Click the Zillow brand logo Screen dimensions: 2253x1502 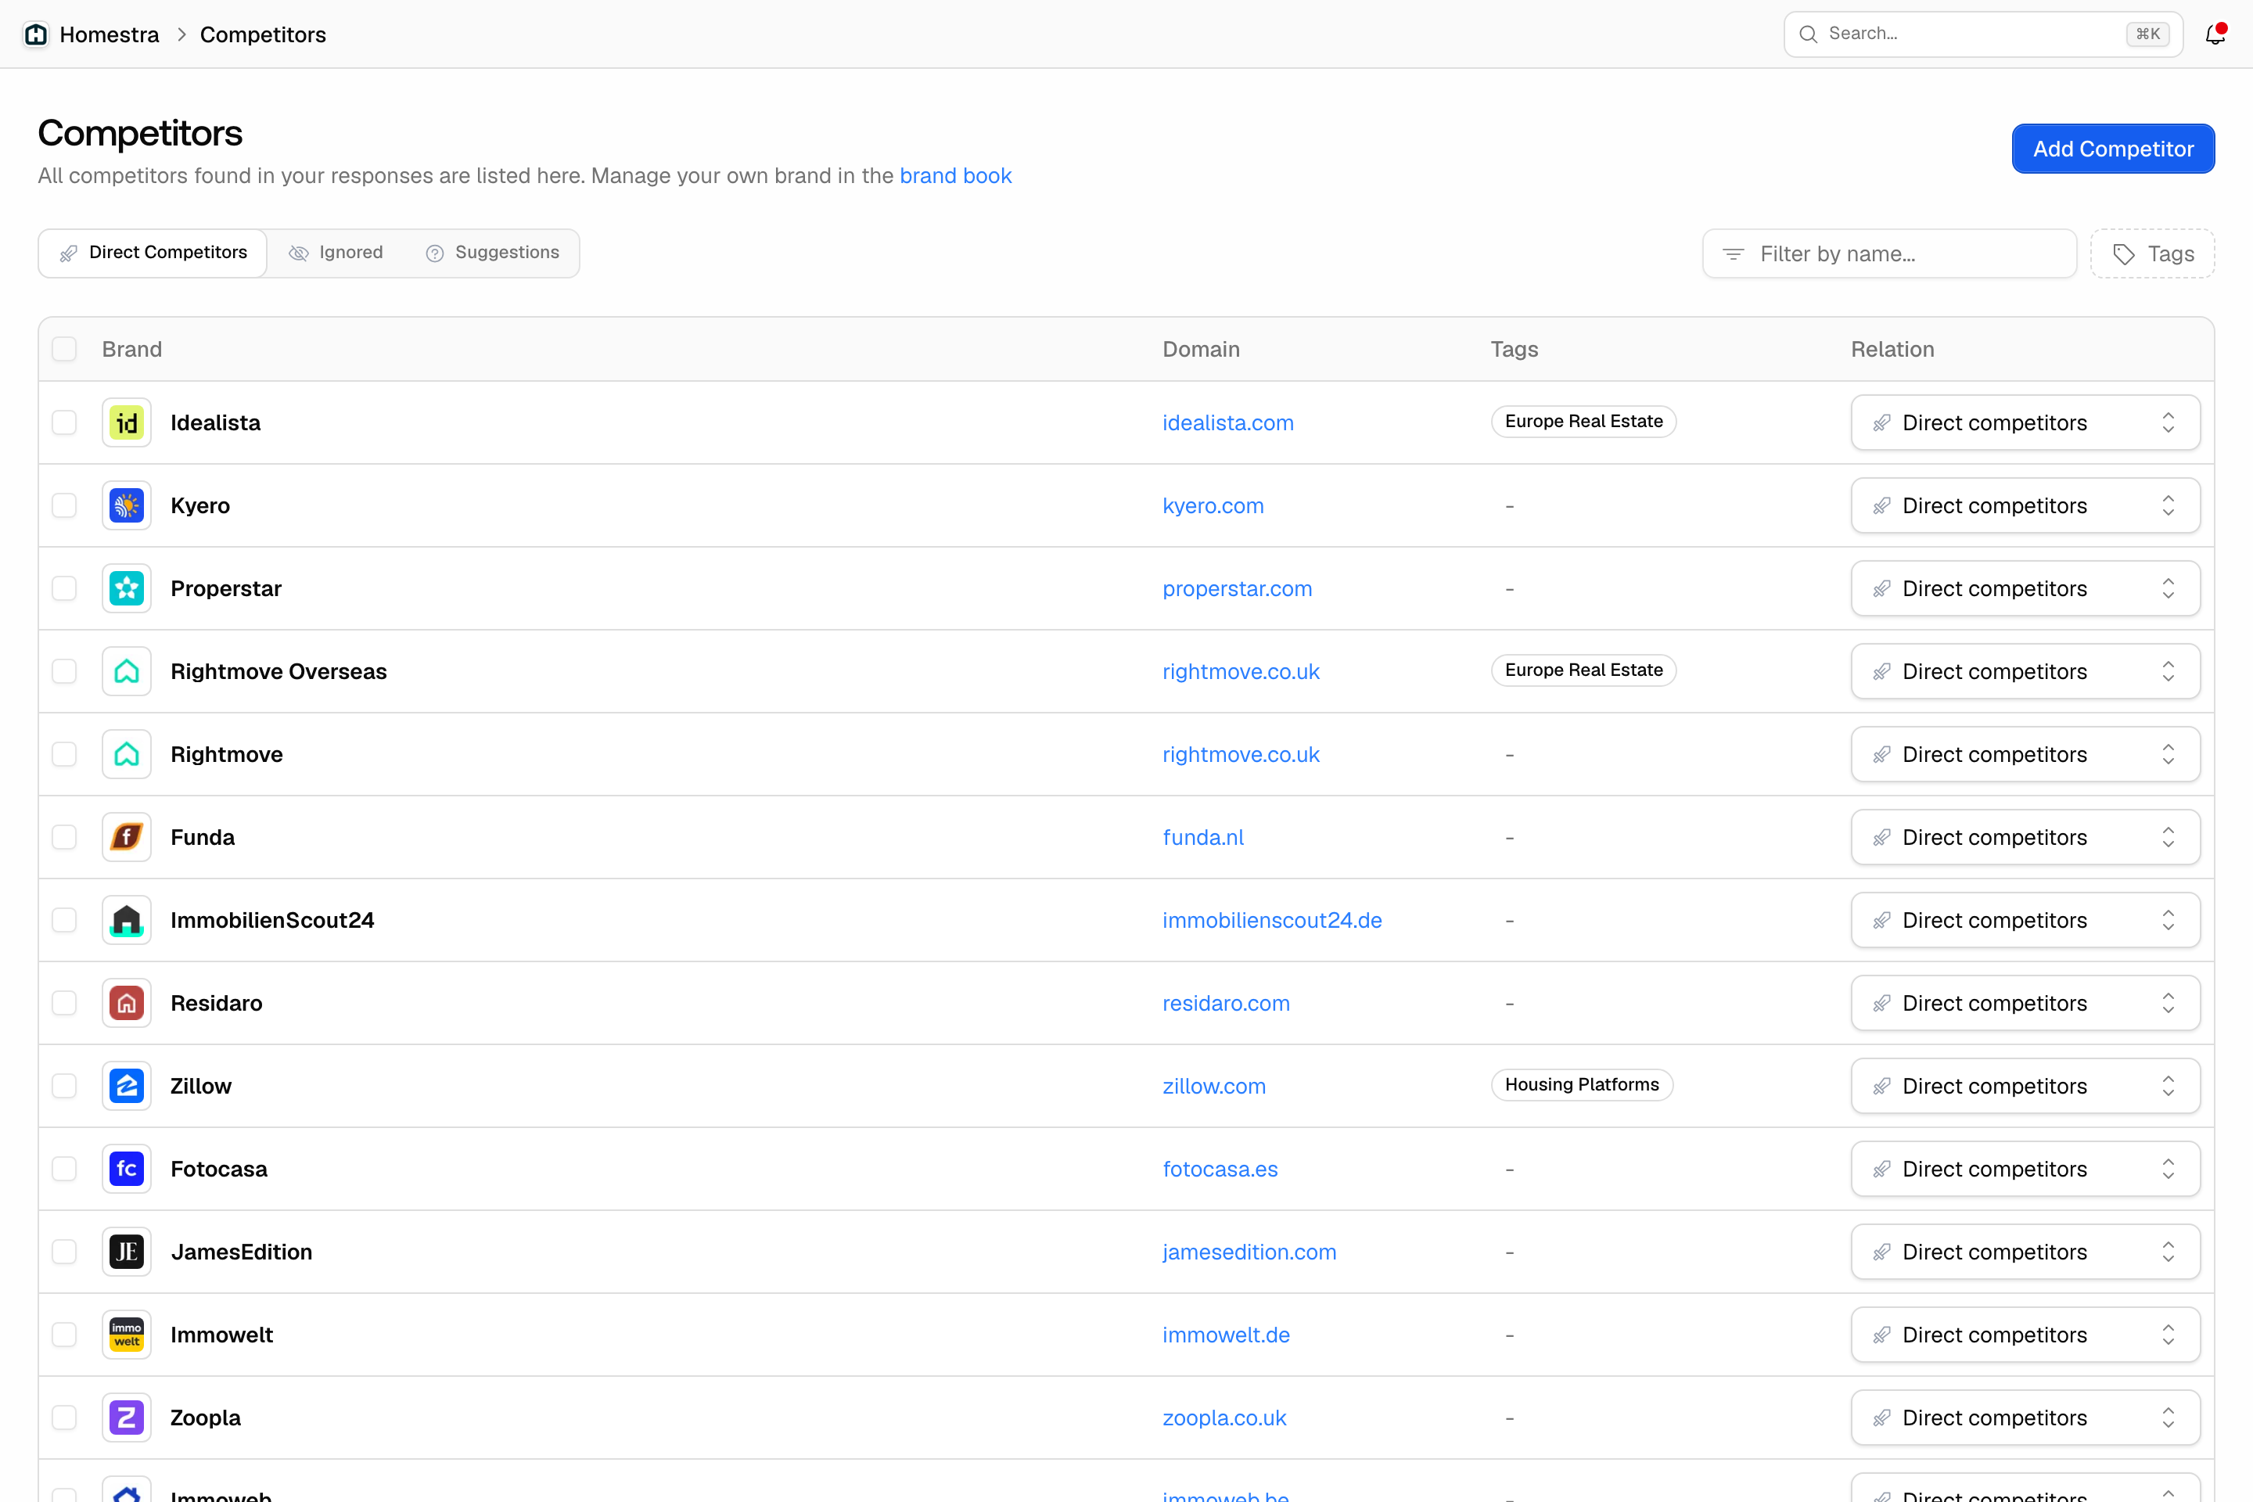click(127, 1087)
